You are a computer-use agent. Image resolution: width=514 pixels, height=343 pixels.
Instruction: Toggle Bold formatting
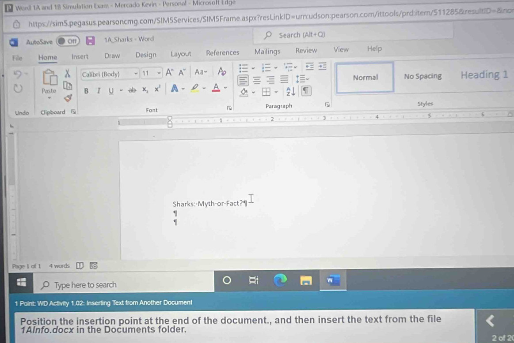coord(86,90)
